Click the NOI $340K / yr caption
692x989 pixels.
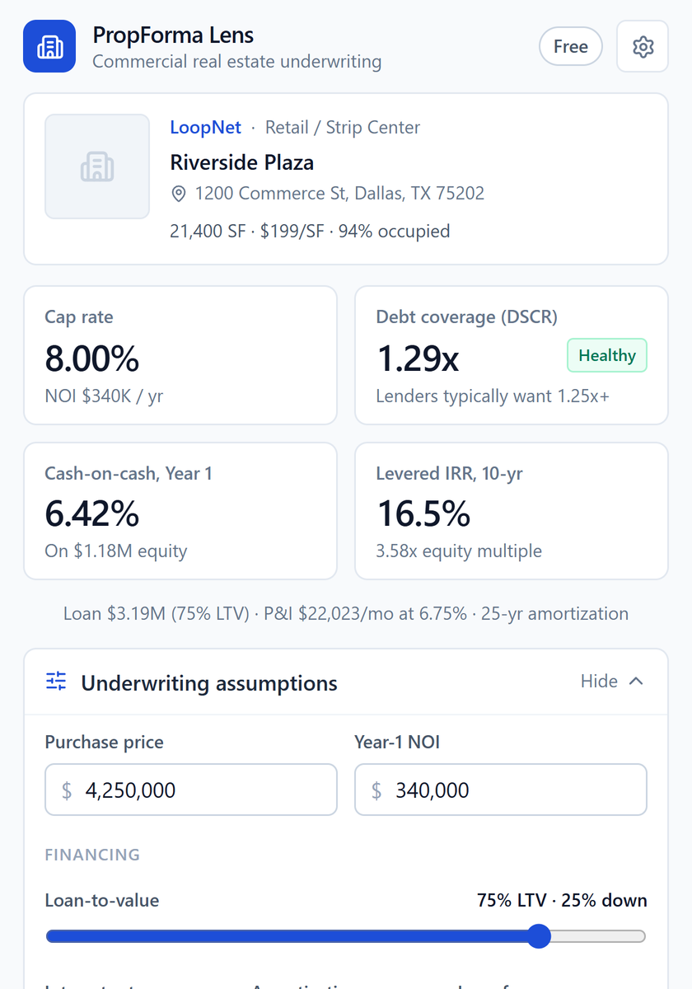tap(104, 396)
